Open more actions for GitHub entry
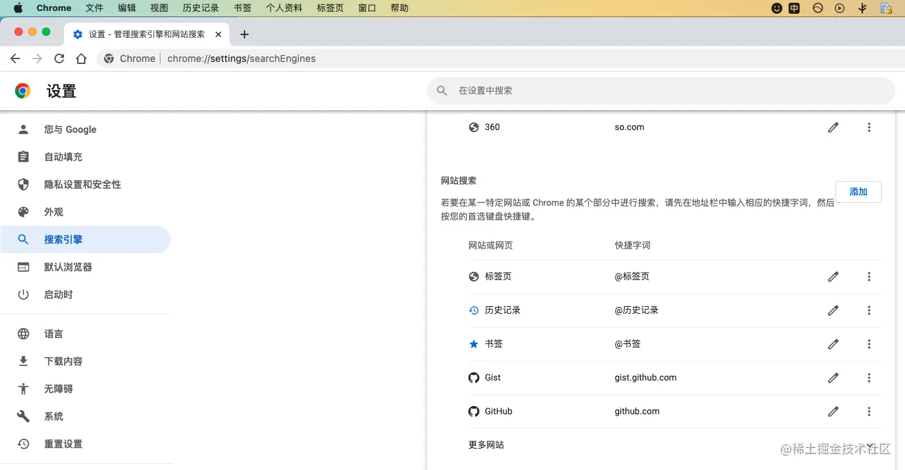 point(869,412)
